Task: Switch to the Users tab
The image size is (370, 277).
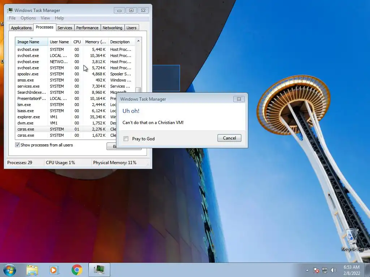Action: point(132,27)
